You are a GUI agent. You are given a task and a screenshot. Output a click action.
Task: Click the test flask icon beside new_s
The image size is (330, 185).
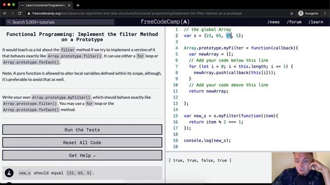point(9,173)
